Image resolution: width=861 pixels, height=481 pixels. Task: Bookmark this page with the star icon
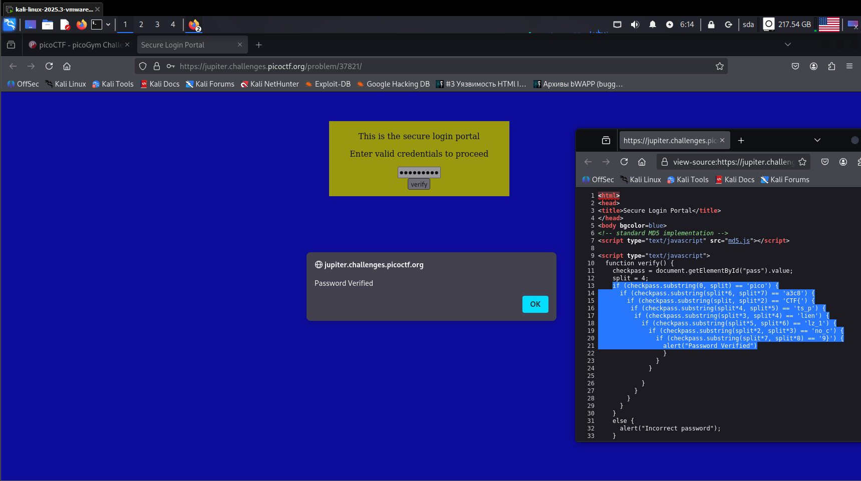[719, 66]
